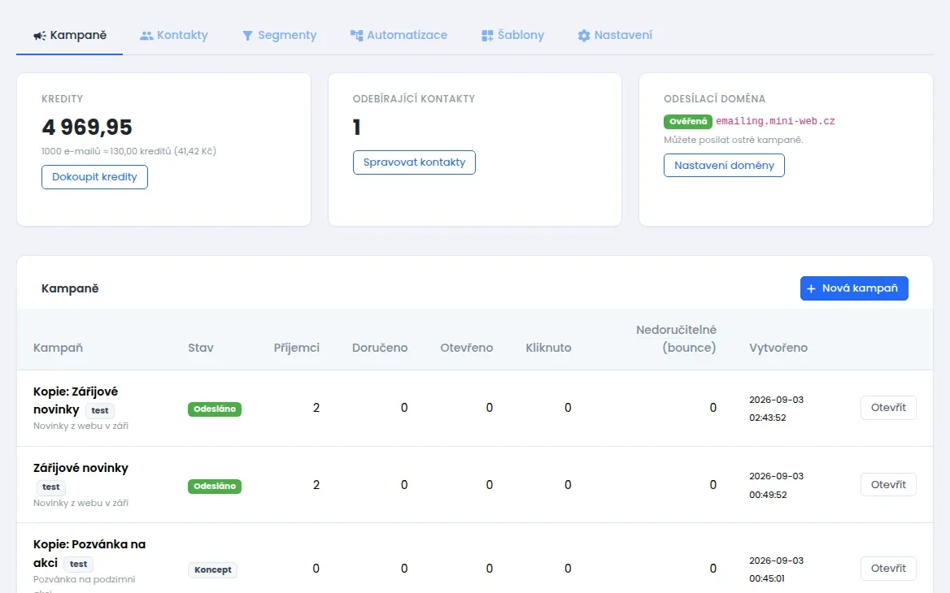The image size is (950, 593).
Task: Open the campaign created at 00:49:52
Action: click(888, 485)
